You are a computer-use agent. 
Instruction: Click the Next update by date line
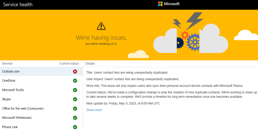click(123, 103)
